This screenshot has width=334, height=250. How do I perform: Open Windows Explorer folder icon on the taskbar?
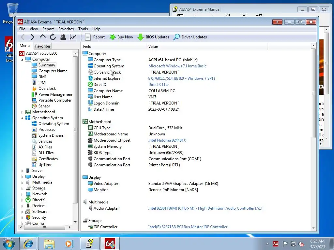[49, 243]
